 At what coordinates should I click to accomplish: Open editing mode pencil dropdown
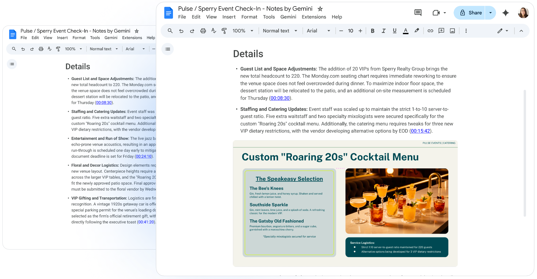[x=503, y=31]
